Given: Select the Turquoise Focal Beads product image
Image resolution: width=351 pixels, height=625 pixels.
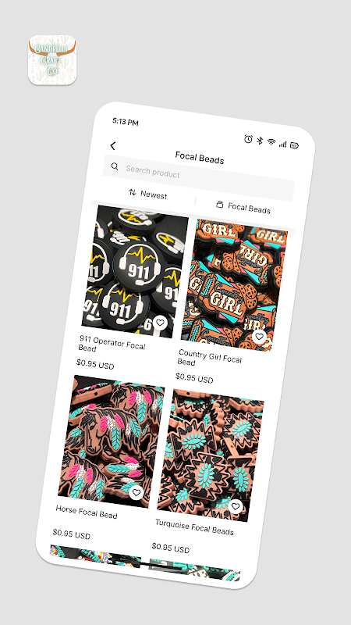Looking at the screenshot, I should [x=211, y=455].
